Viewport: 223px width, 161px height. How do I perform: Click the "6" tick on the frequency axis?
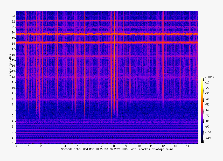[13, 110]
